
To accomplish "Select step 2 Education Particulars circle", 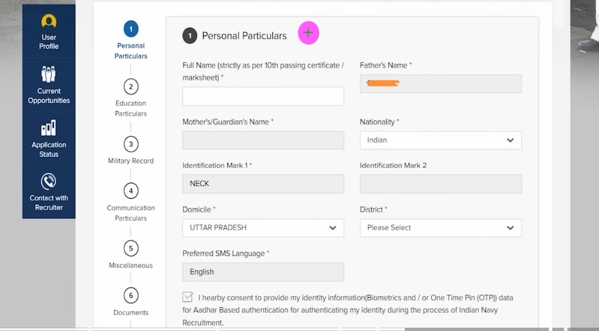I will (x=131, y=87).
